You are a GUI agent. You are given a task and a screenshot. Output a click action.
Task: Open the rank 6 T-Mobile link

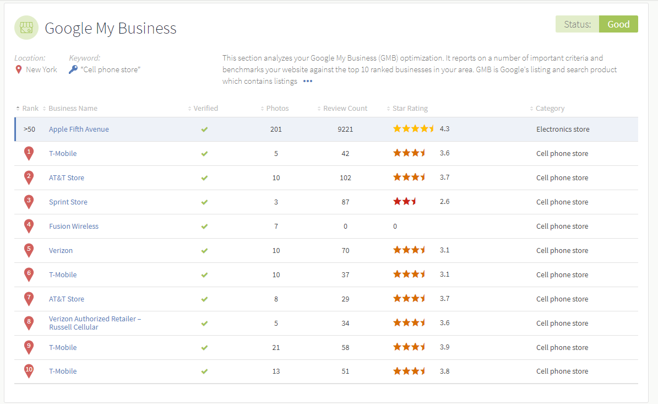click(63, 275)
